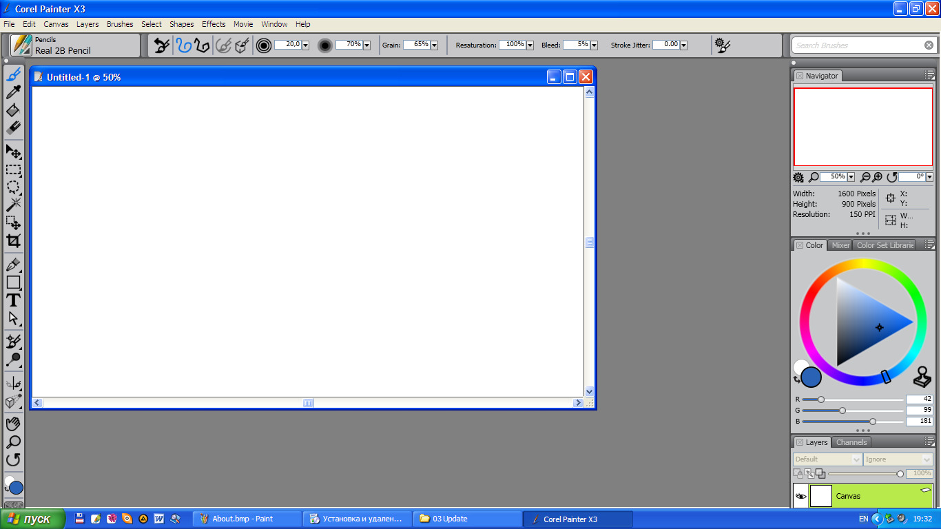The height and width of the screenshot is (529, 941).
Task: Switch to the About.bmp - Paint taskbar button
Action: tap(247, 519)
